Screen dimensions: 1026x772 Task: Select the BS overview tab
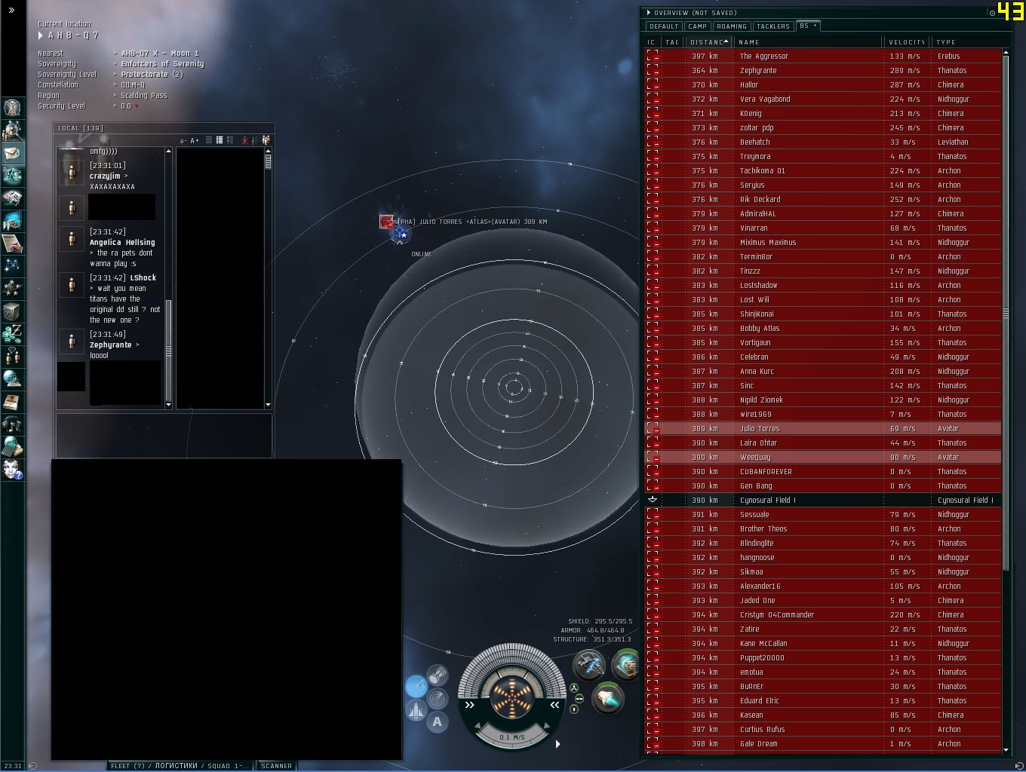point(808,26)
